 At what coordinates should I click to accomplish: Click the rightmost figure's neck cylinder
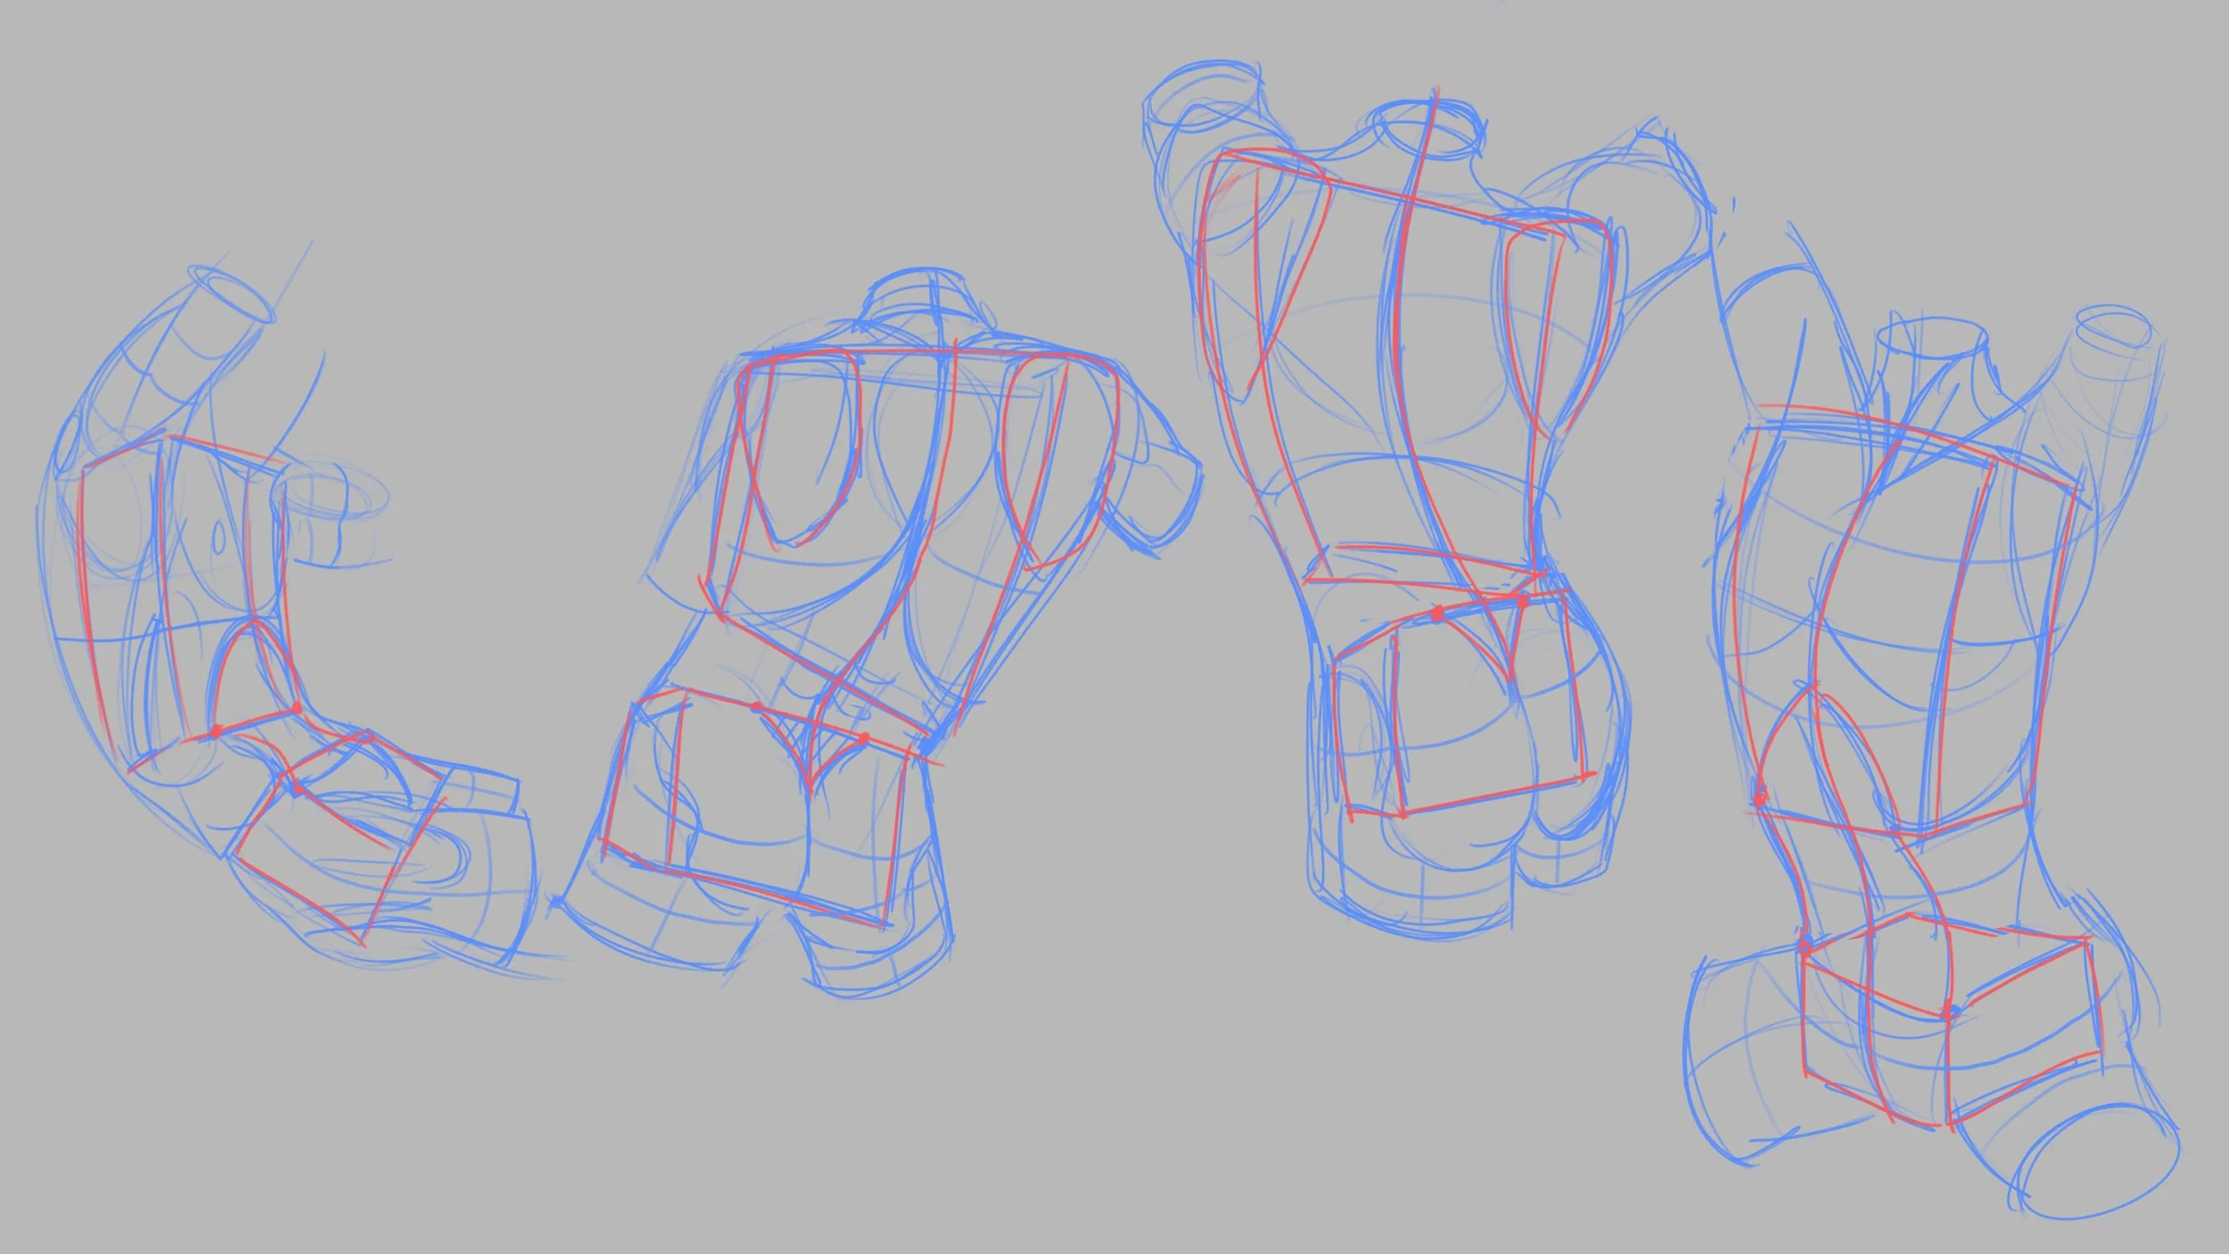(x=1930, y=357)
